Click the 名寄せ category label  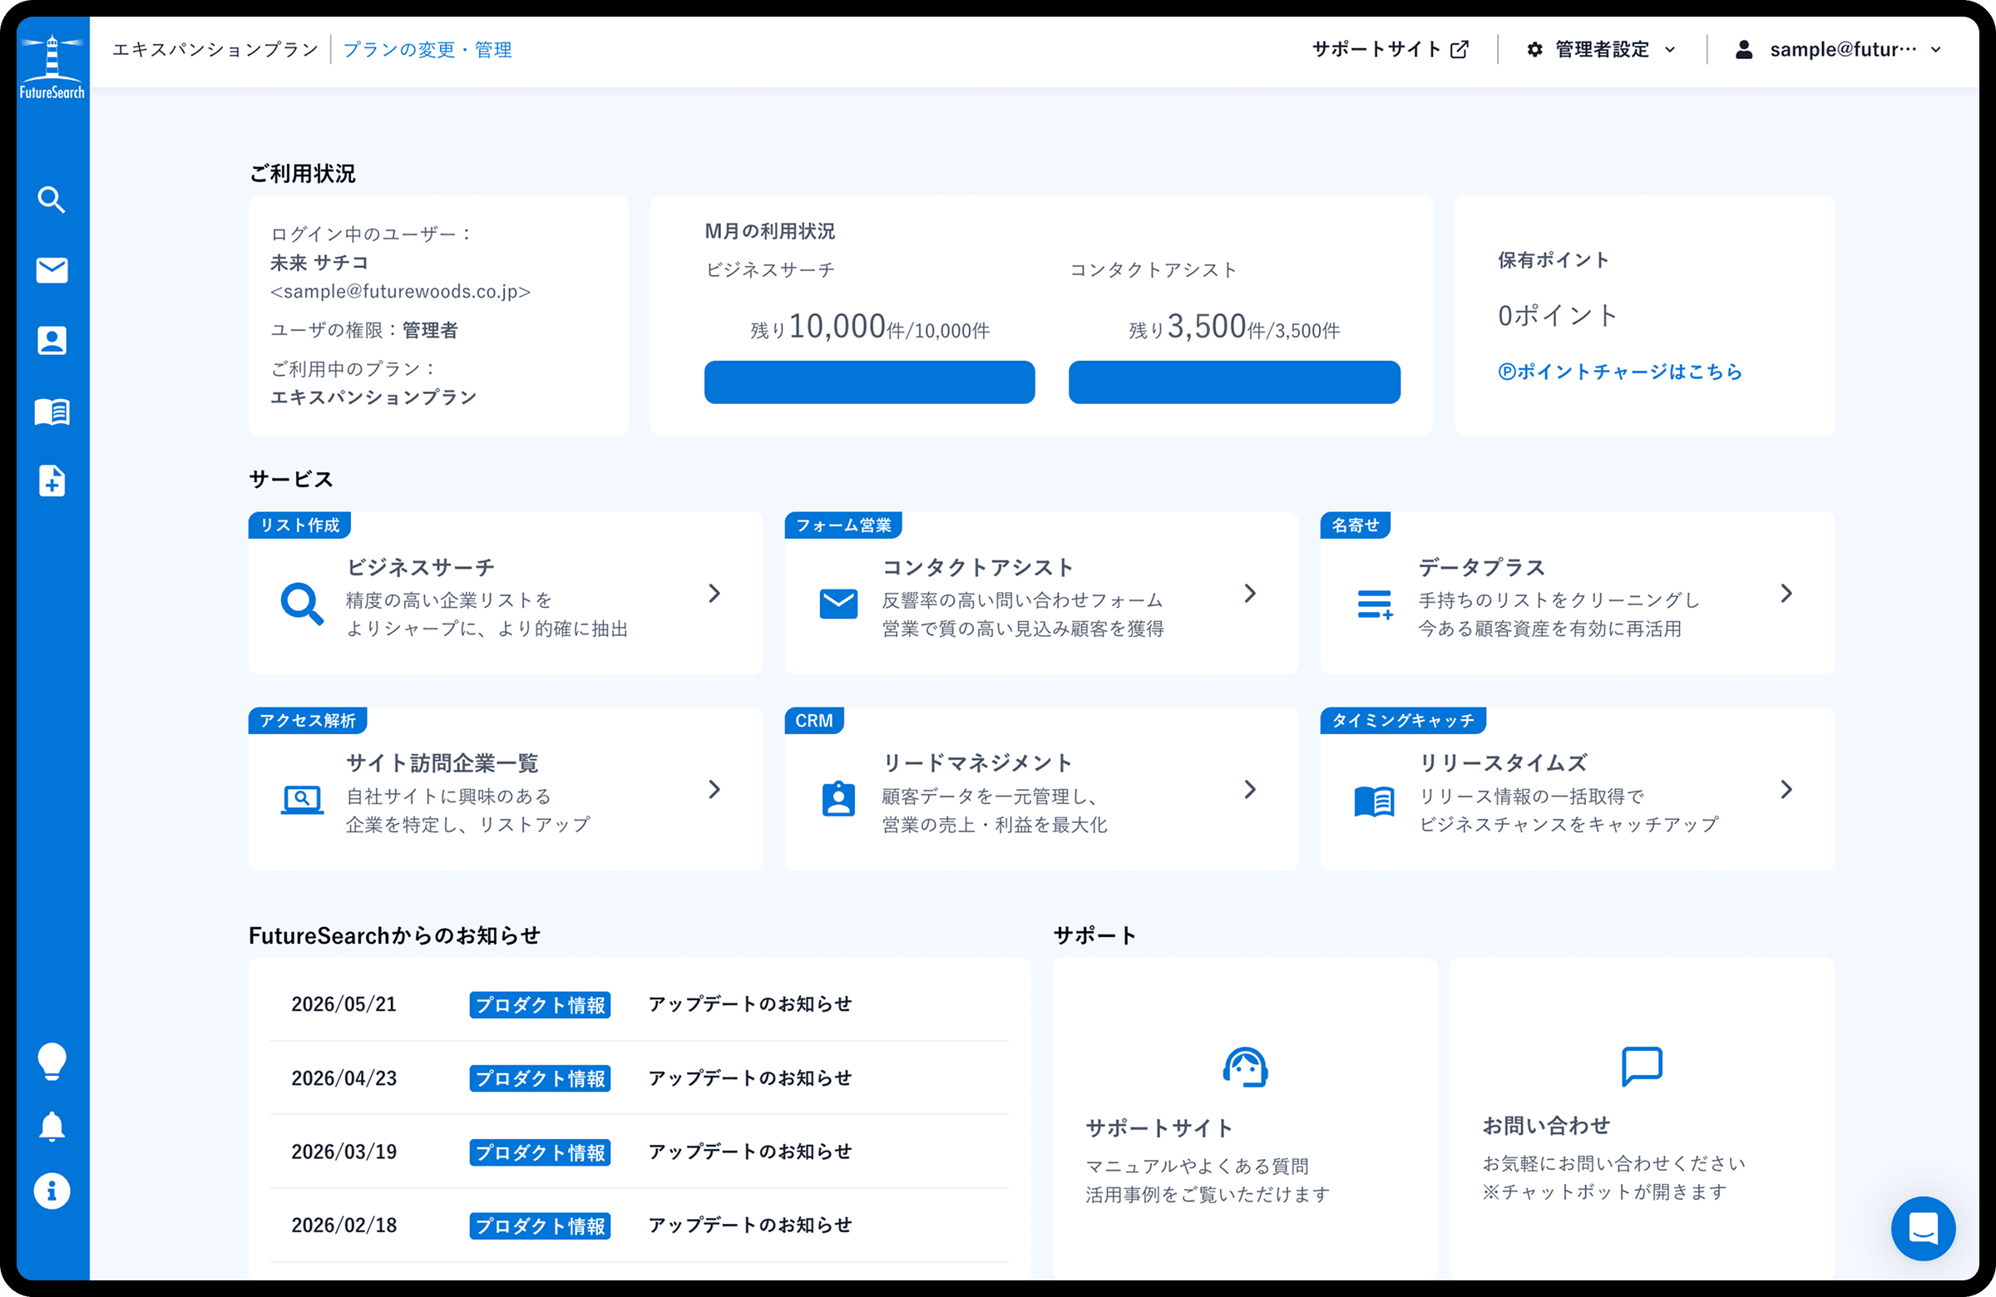[1356, 525]
